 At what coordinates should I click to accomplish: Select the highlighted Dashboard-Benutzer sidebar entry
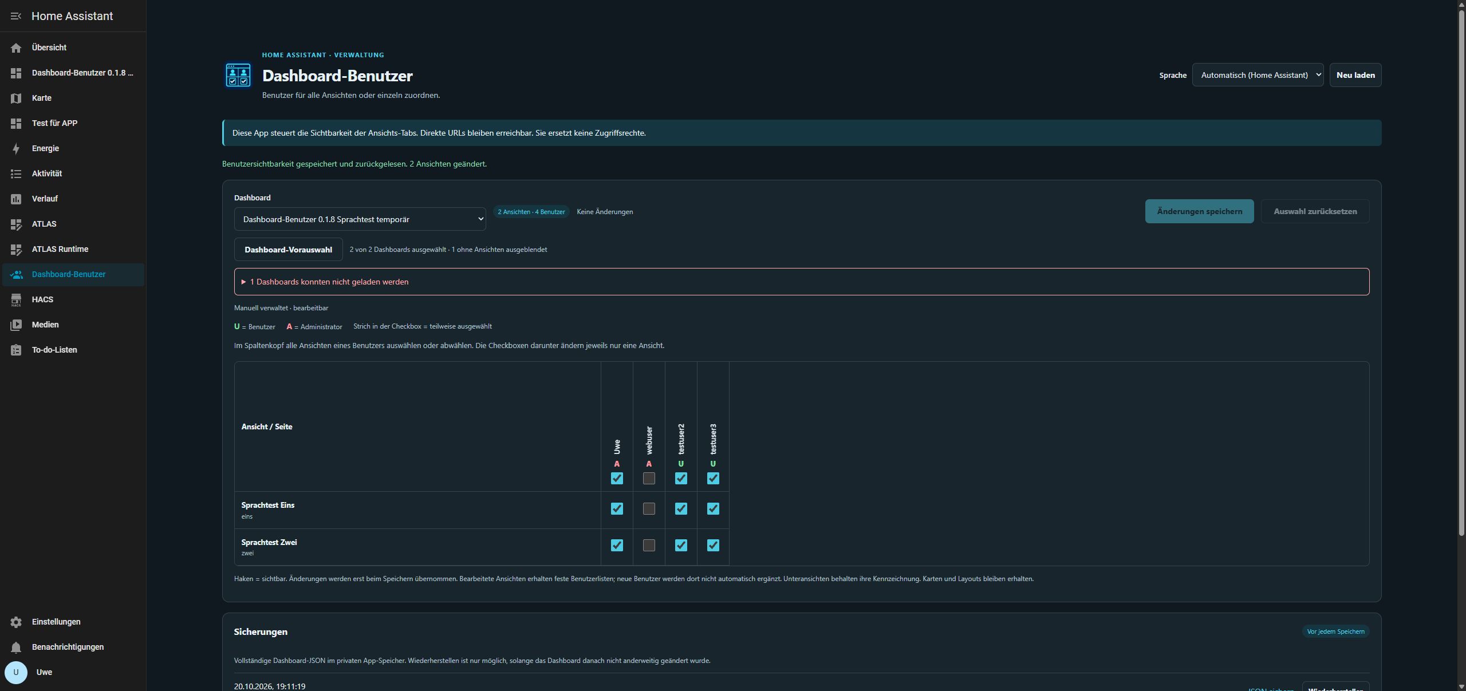tap(73, 274)
